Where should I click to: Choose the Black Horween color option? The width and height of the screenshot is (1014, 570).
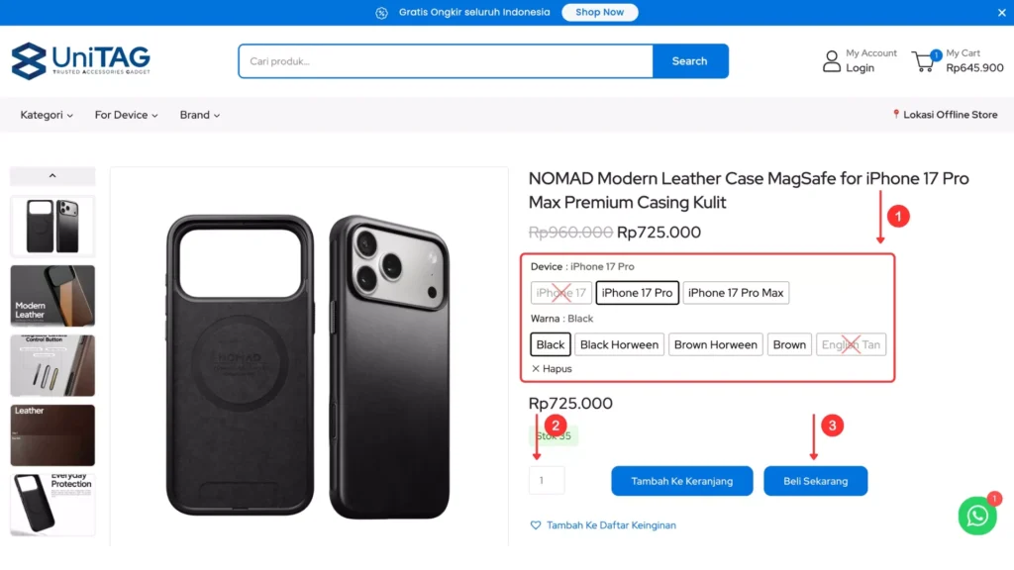(619, 345)
